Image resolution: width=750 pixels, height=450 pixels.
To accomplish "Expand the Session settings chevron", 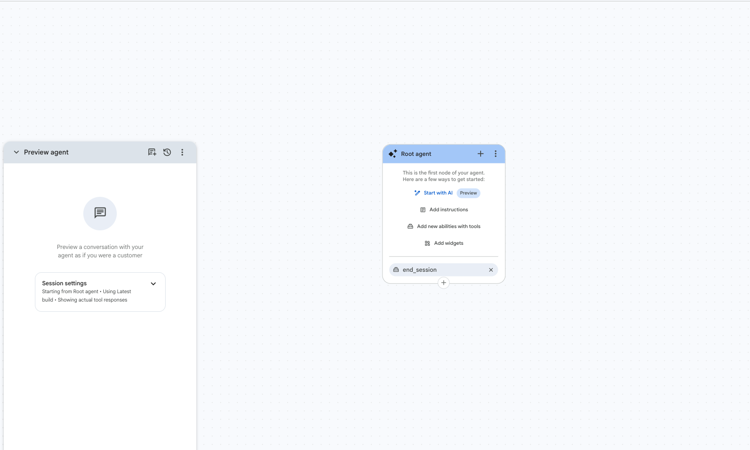I will click(x=154, y=283).
